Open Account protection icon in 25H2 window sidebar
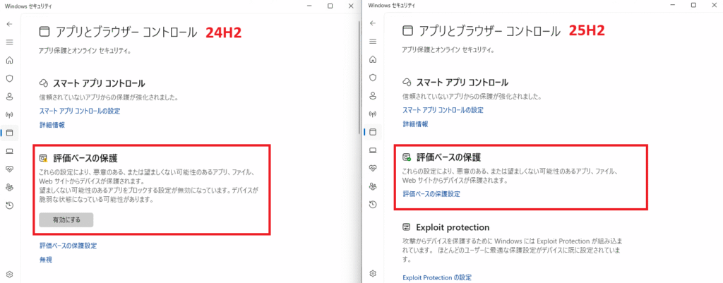Image resolution: width=723 pixels, height=283 pixels. tap(372, 96)
